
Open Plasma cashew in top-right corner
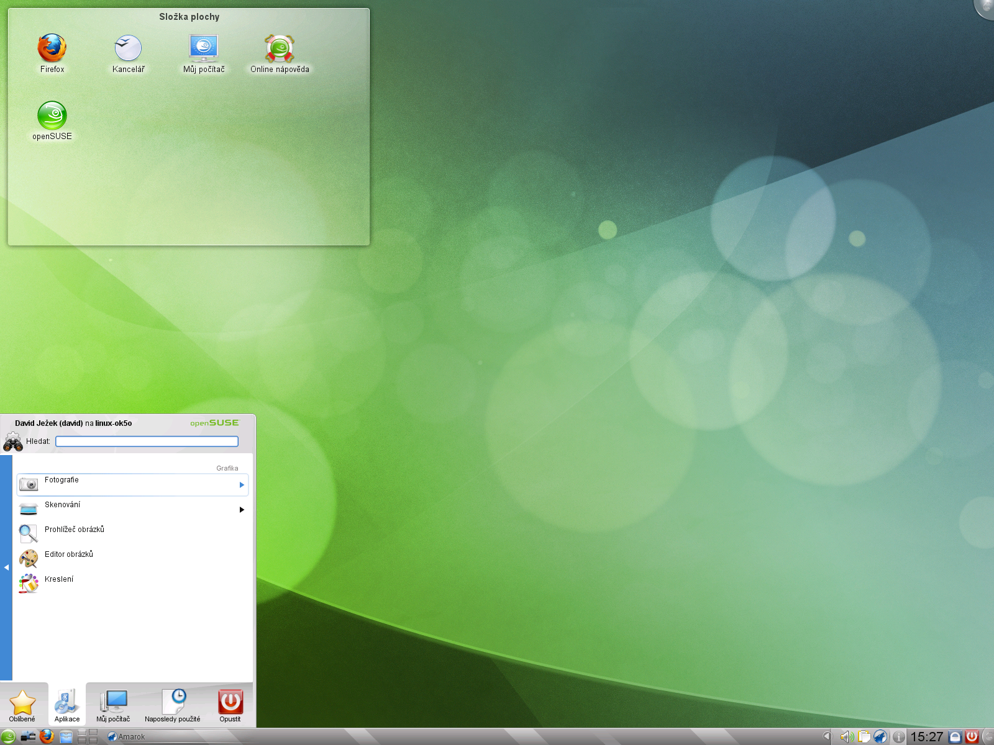[x=985, y=8]
